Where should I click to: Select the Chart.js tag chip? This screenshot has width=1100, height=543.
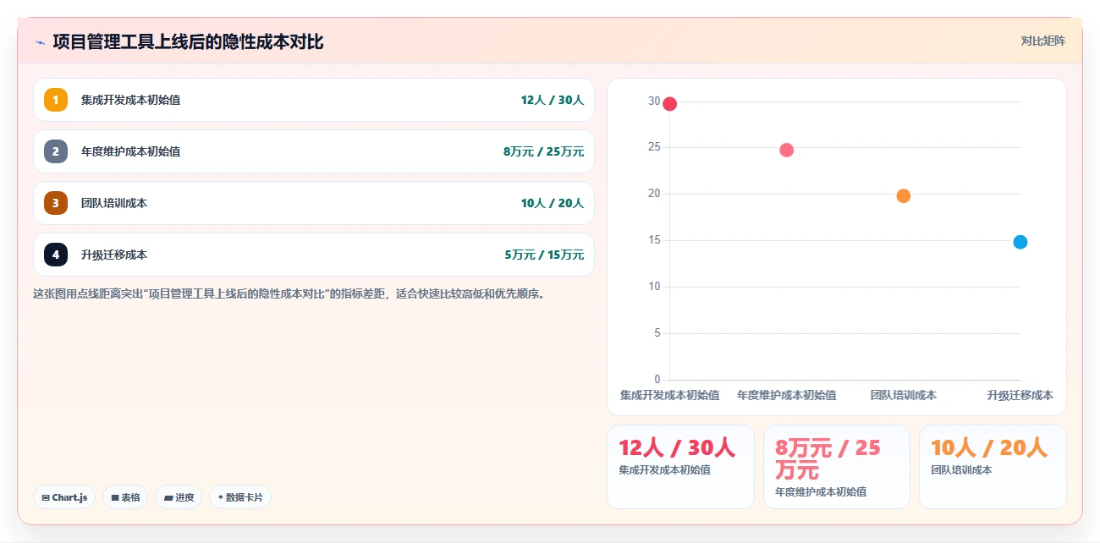pos(64,497)
